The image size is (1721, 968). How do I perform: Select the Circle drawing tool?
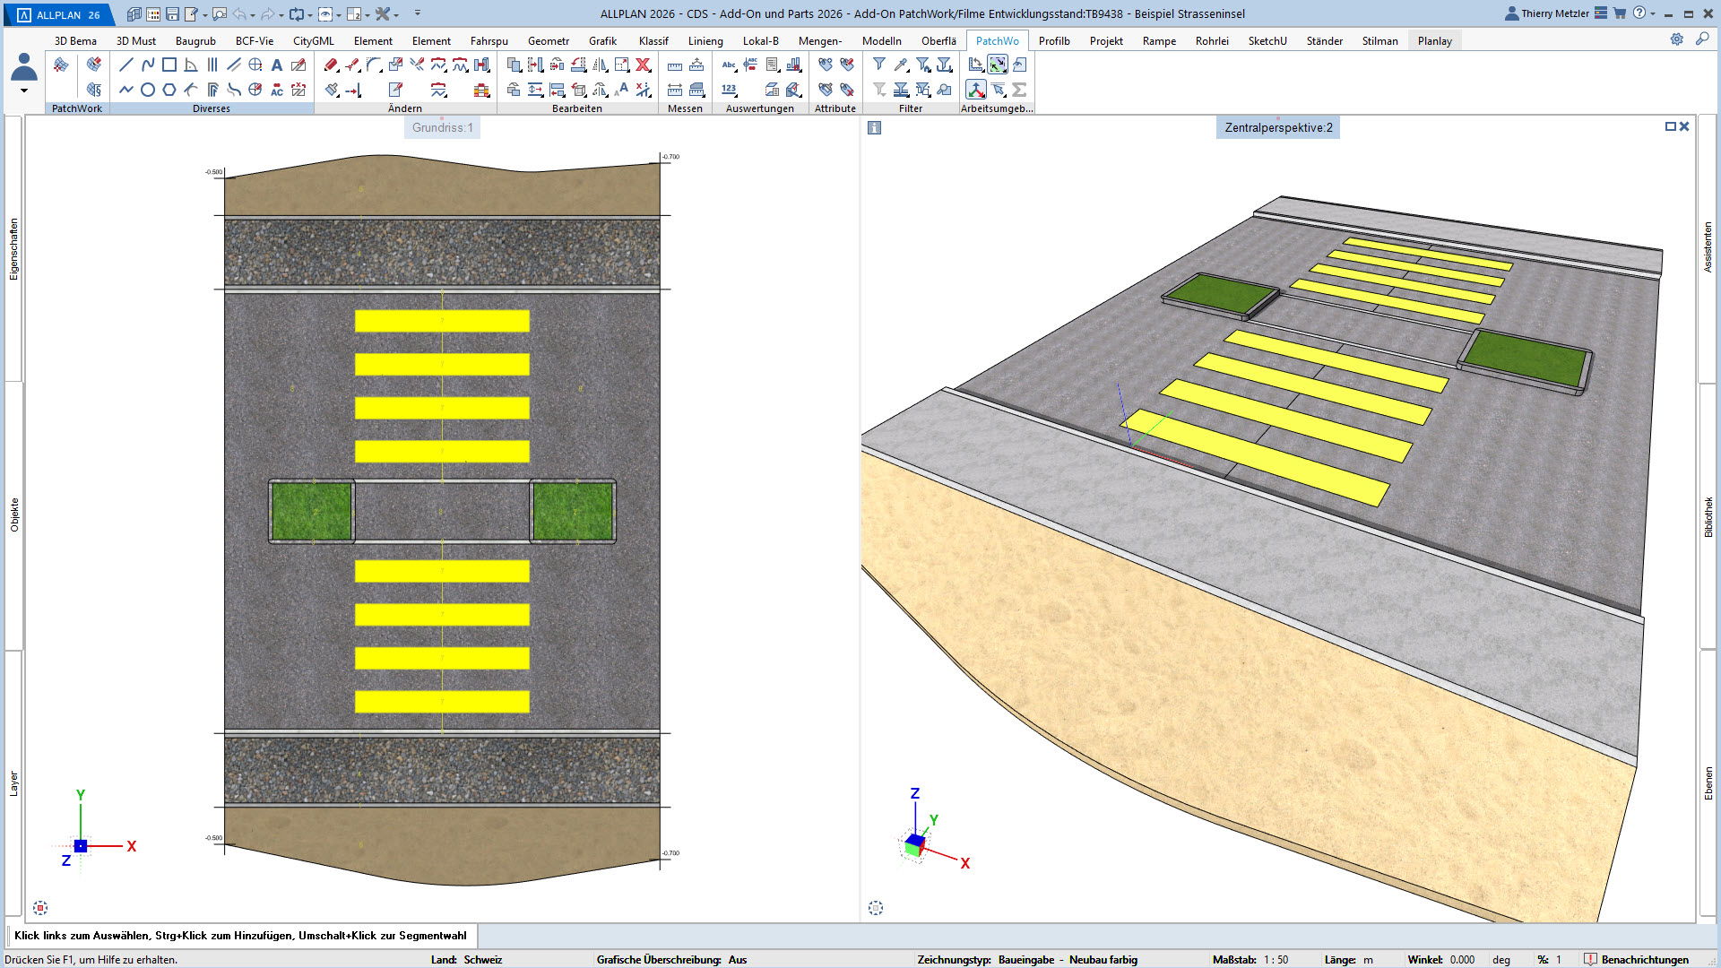[x=148, y=90]
